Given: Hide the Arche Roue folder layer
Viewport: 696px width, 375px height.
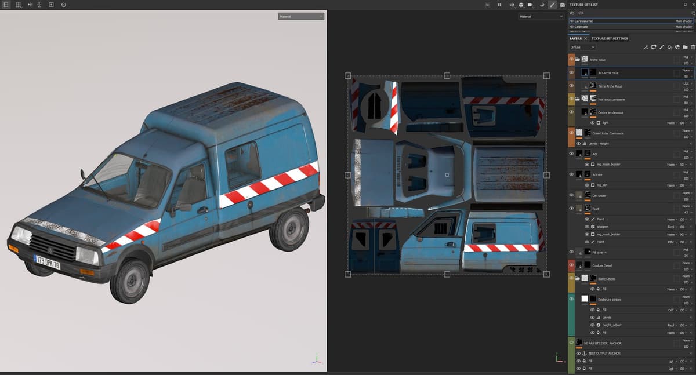Looking at the screenshot, I should pyautogui.click(x=571, y=59).
